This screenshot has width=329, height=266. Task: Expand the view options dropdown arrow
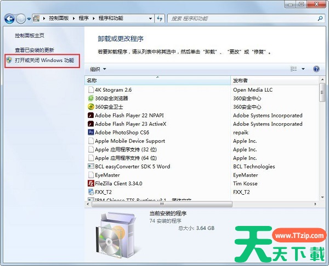pyautogui.click(x=303, y=69)
